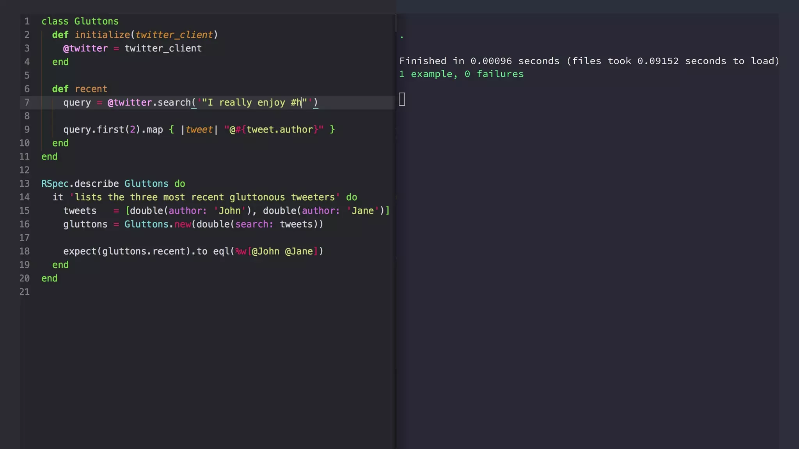Click 'RSpec' on the describe line
The width and height of the screenshot is (799, 449).
tap(55, 184)
